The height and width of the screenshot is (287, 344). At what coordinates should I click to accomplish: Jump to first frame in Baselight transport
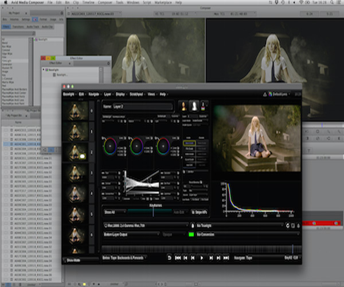[x=178, y=258]
